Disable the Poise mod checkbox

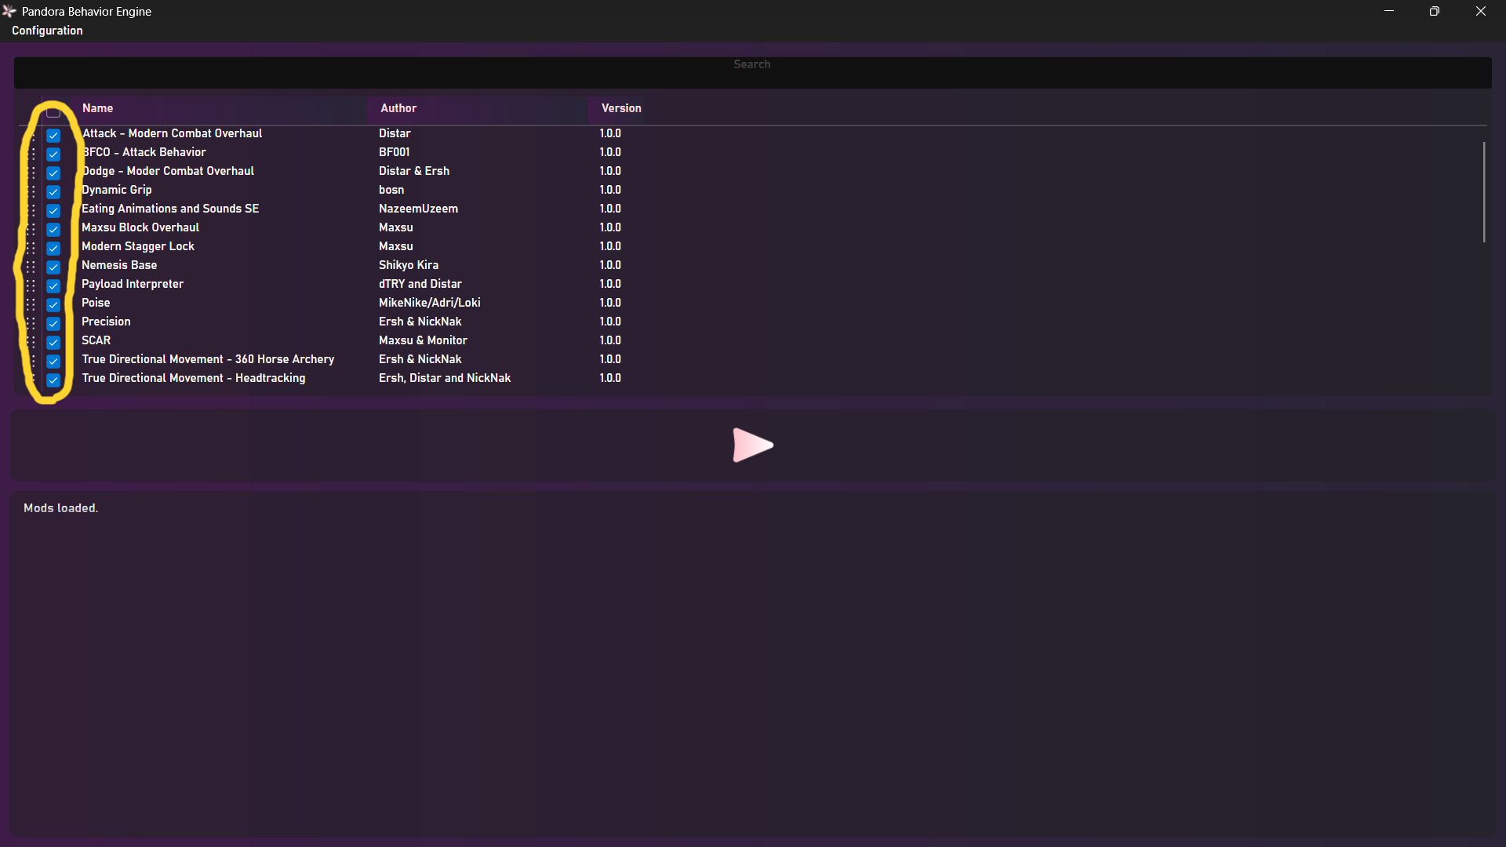pos(53,304)
